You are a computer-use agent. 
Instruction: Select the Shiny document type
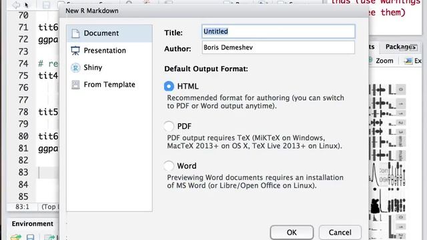pos(109,67)
